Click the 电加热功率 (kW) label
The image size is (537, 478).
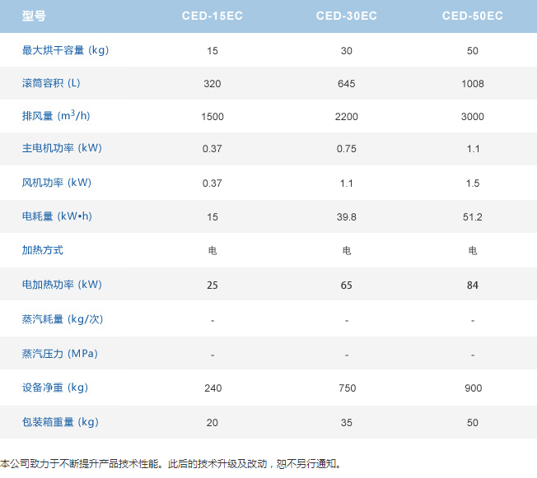pos(62,285)
